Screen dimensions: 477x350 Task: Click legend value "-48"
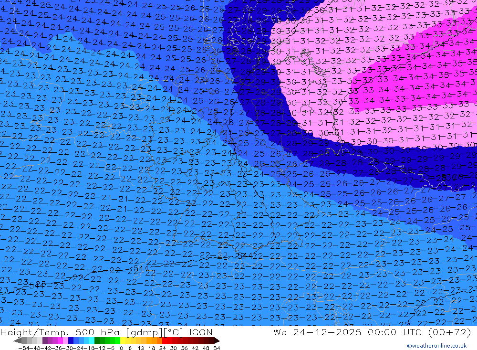(35, 348)
